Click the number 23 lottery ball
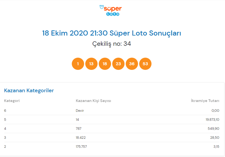Image resolution: width=225 pixels, height=157 pixels. click(118, 64)
